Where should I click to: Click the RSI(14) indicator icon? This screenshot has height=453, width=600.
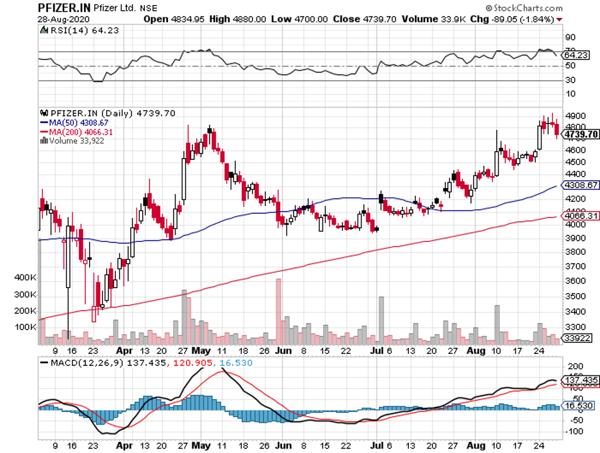pyautogui.click(x=44, y=30)
